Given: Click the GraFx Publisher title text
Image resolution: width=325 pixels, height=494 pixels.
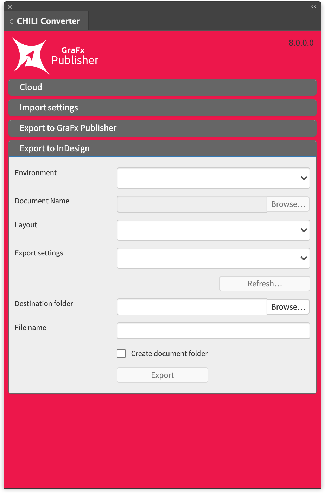Looking at the screenshot, I should (75, 56).
